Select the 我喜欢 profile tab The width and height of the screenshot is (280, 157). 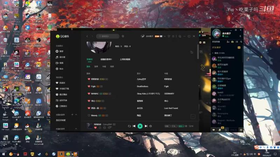coord(90,59)
